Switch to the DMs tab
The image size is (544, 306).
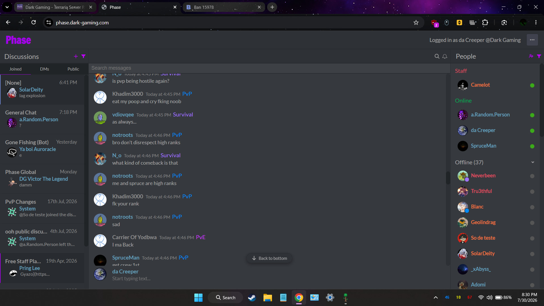click(44, 69)
